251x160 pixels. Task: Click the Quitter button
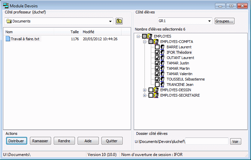(x=112, y=141)
